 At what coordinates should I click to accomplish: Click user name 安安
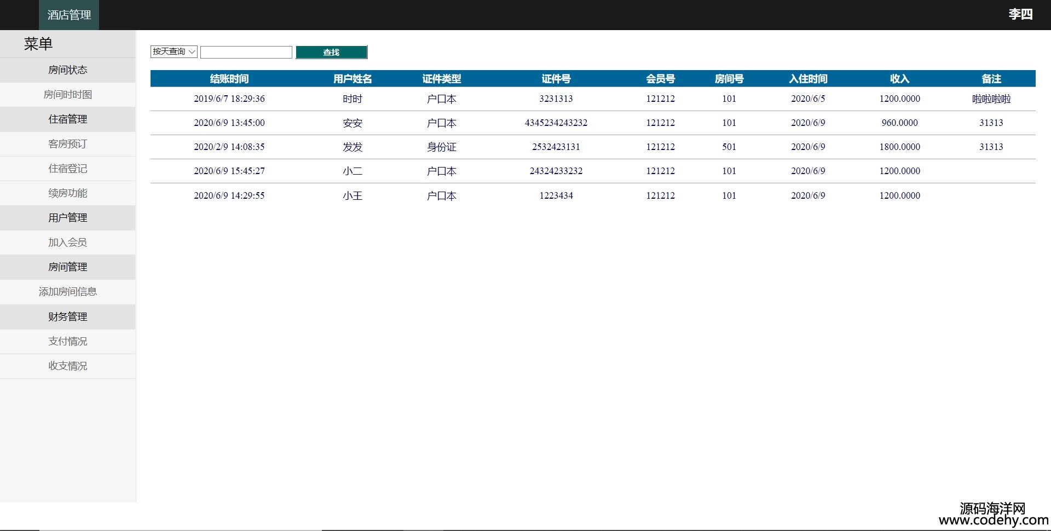(353, 123)
